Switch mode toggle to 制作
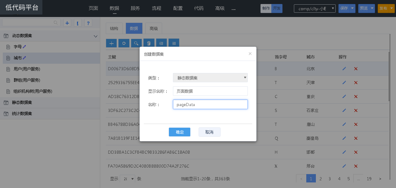Viewport: 396px width, 188px height. [x=266, y=8]
